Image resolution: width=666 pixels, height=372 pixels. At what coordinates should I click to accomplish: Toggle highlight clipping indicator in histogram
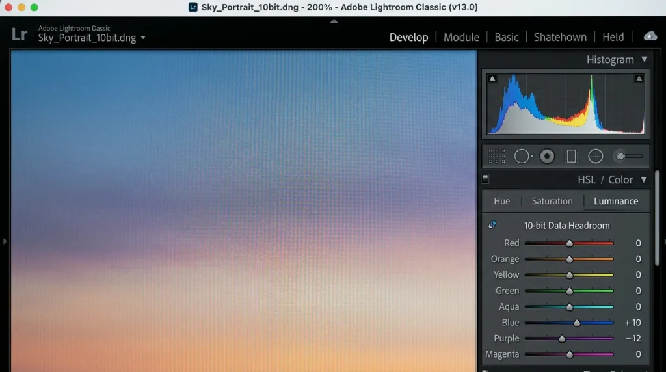639,79
